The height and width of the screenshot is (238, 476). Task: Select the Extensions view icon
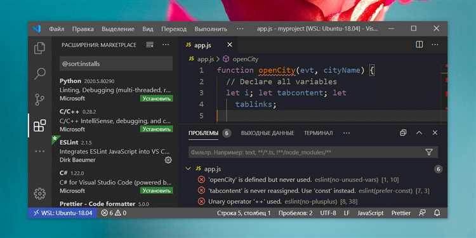tap(40, 126)
